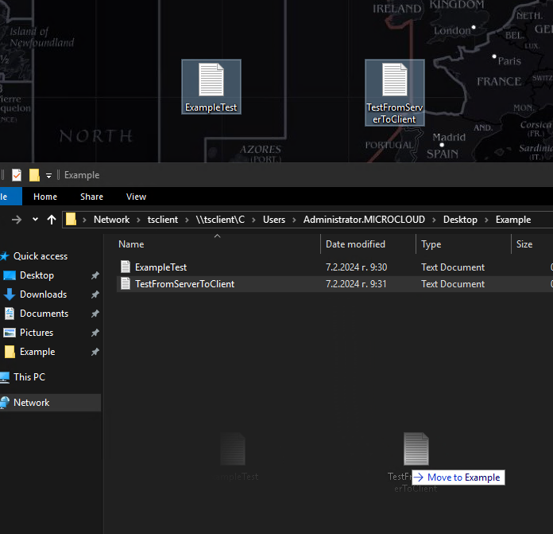
Task: Open the File ribbon tab
Action: click(10, 197)
